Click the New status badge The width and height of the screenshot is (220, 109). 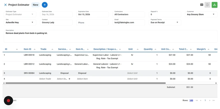pos(35,5)
